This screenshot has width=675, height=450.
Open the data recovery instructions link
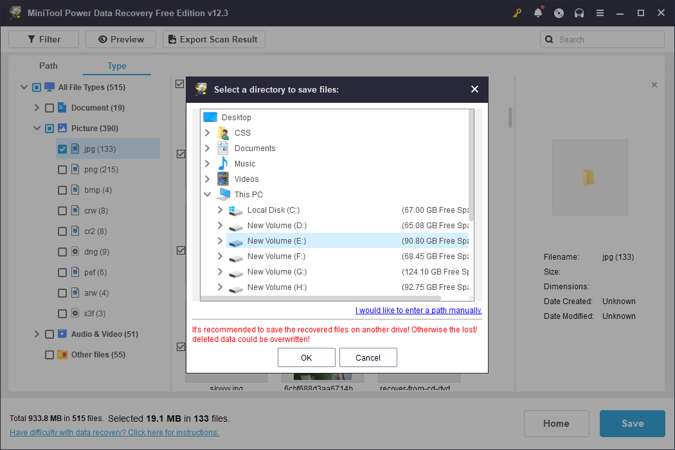point(114,433)
